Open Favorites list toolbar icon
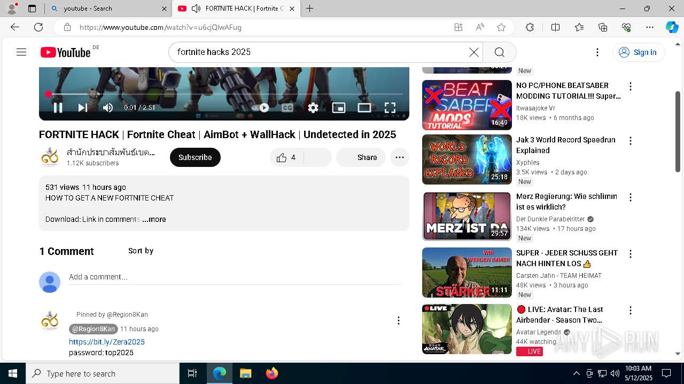Viewport: 684px width, 384px height. (579, 27)
